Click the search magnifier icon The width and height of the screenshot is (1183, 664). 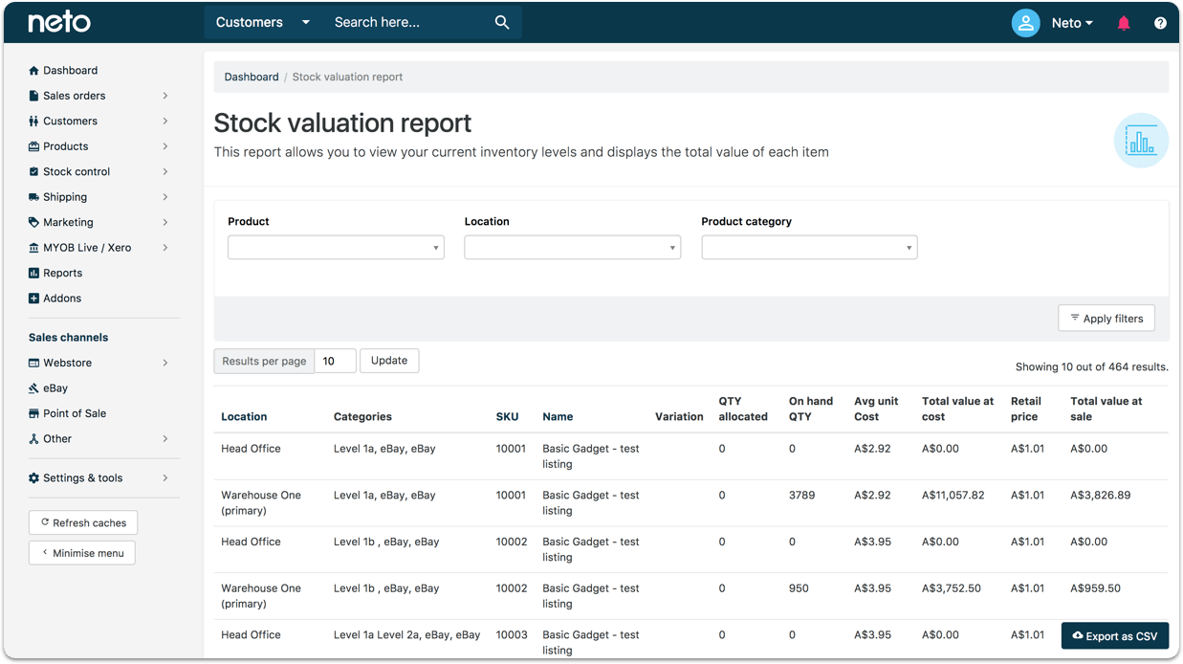502,22
